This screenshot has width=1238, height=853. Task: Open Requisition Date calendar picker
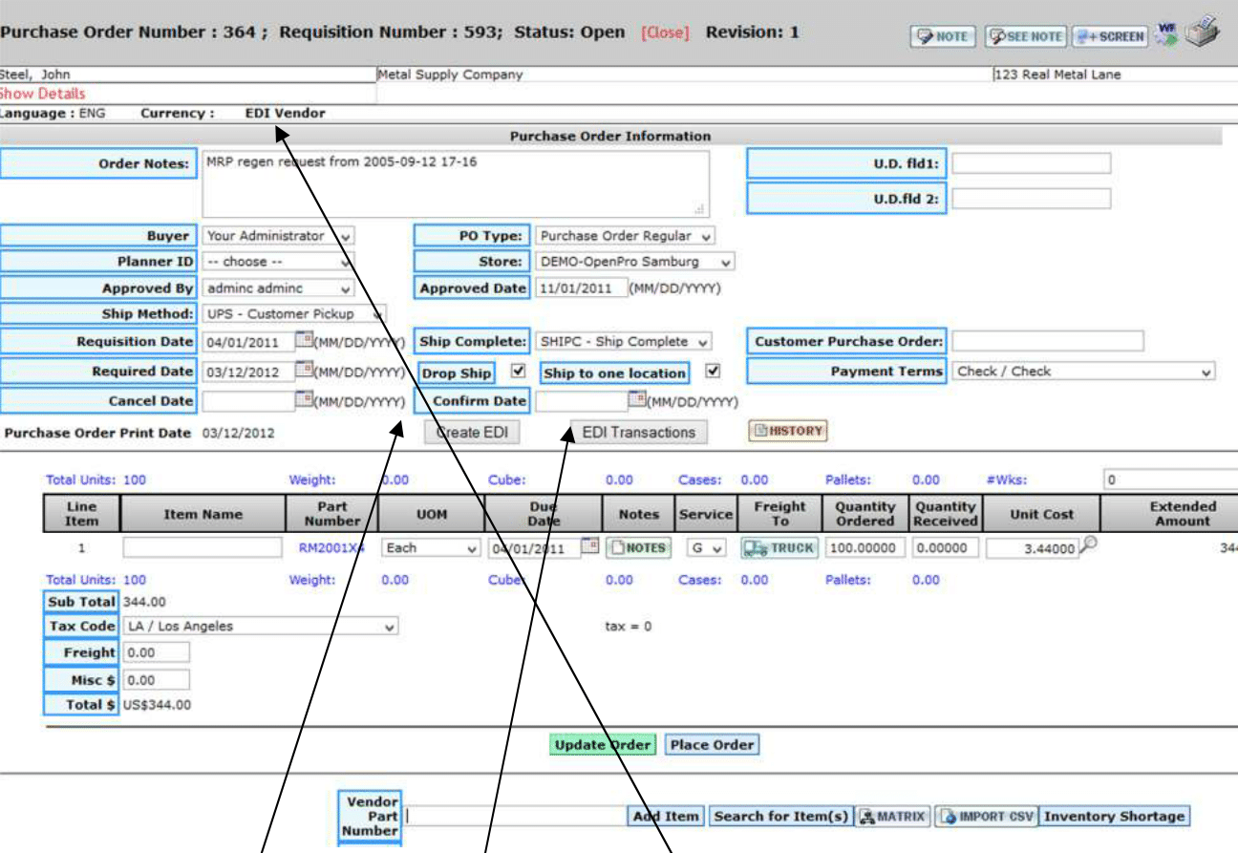click(x=303, y=341)
